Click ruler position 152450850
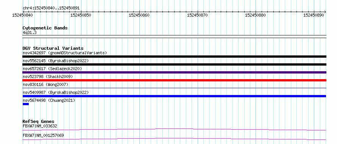Screen dimensions: 337x144 coord(81,15)
